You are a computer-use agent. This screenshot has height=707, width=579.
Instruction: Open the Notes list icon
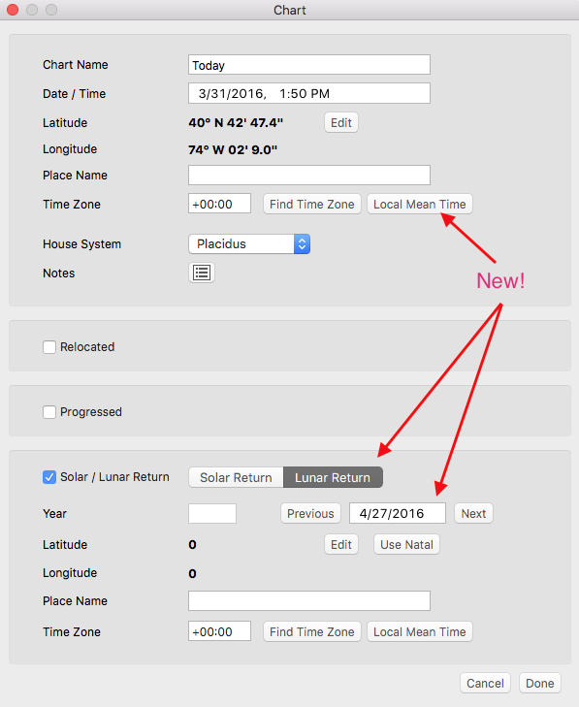tap(202, 273)
